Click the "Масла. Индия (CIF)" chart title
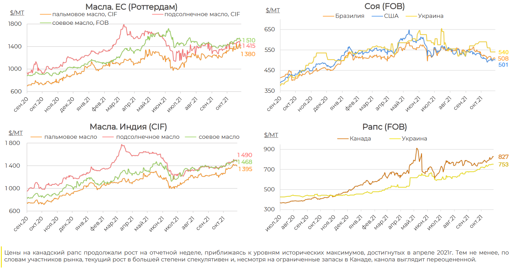 click(128, 127)
